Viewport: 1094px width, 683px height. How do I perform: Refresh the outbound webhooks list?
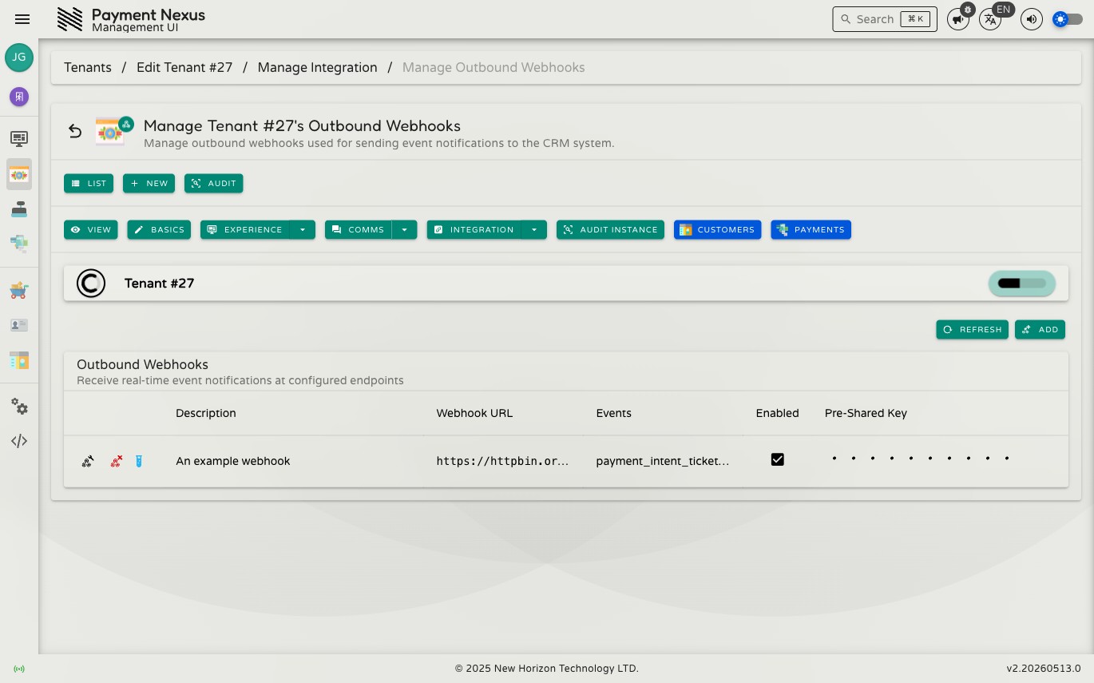972,329
